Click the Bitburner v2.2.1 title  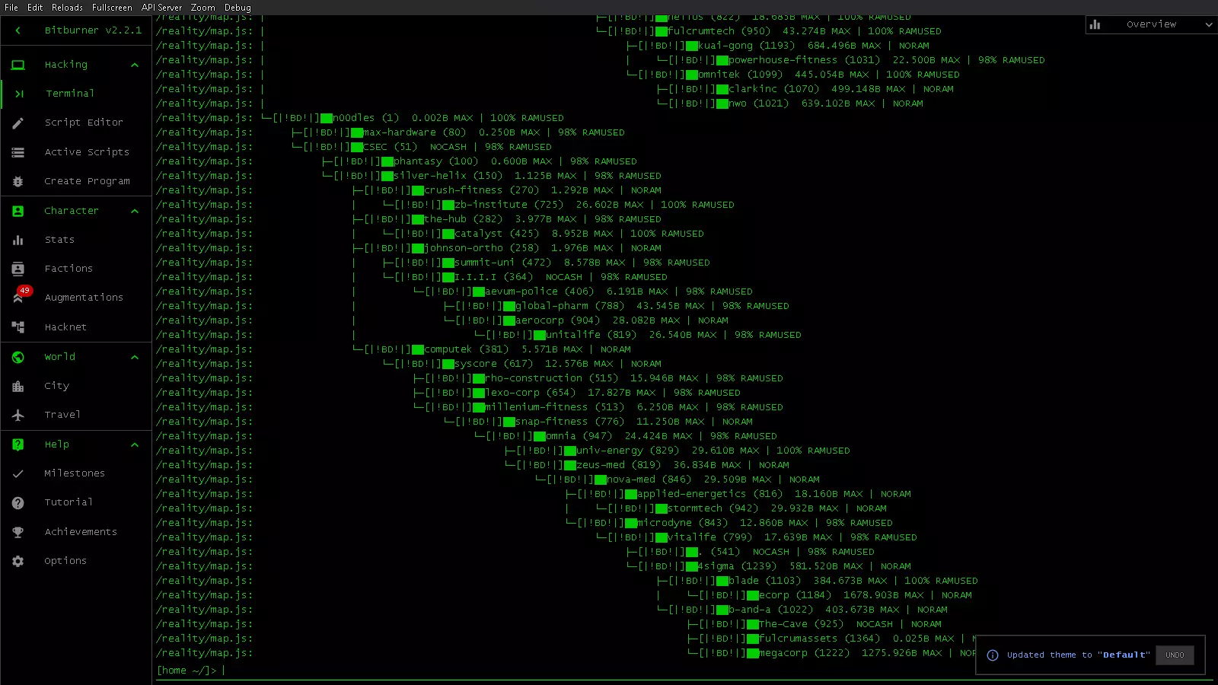(x=93, y=30)
